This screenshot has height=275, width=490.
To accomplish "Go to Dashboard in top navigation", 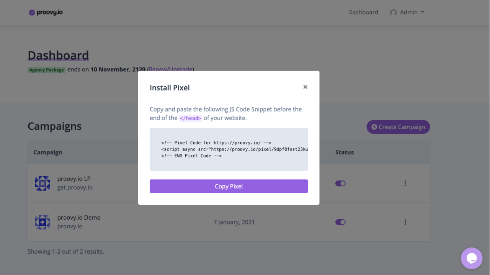I will [x=363, y=12].
